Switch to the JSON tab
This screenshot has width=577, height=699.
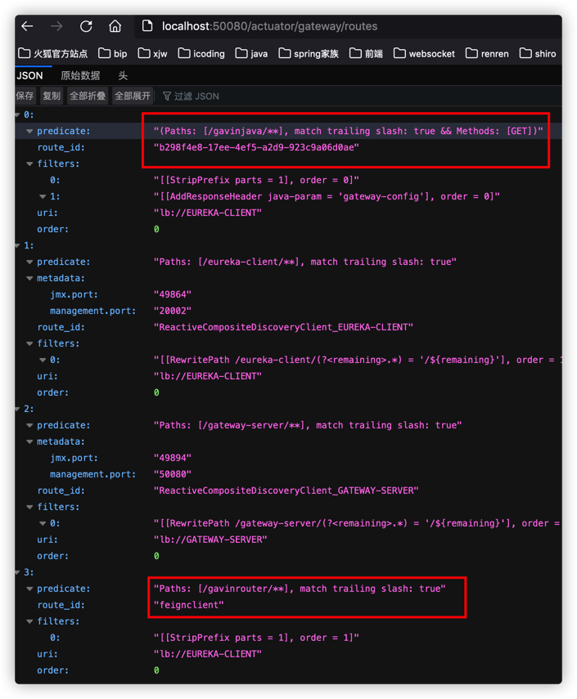pos(30,75)
